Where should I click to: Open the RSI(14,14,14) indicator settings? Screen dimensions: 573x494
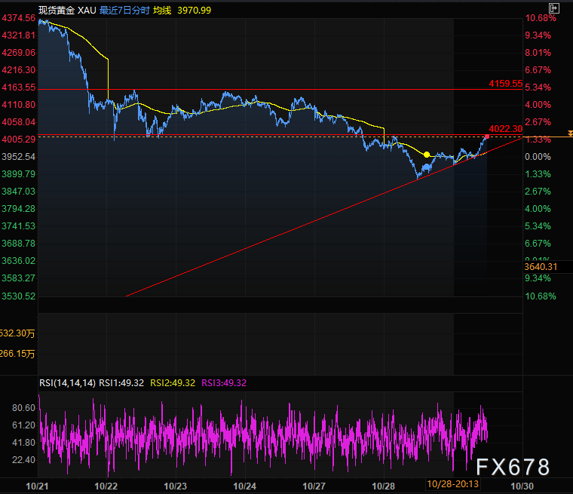(x=67, y=383)
